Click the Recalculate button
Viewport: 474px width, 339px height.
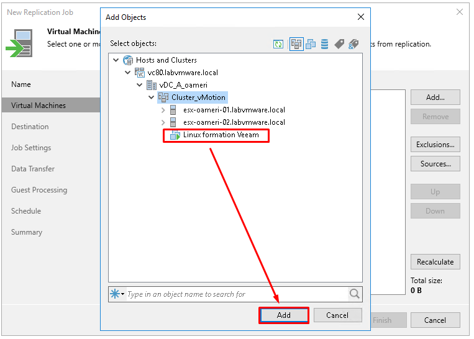click(x=435, y=261)
